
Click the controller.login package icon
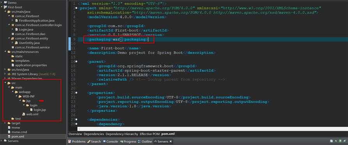[x=13, y=25]
